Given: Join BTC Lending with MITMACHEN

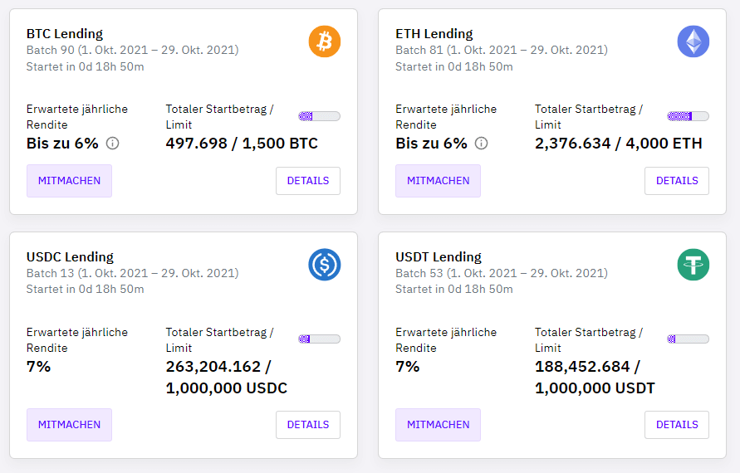Looking at the screenshot, I should [70, 181].
